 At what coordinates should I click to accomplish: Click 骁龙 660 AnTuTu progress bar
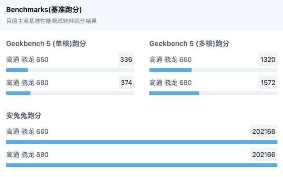(x=141, y=142)
